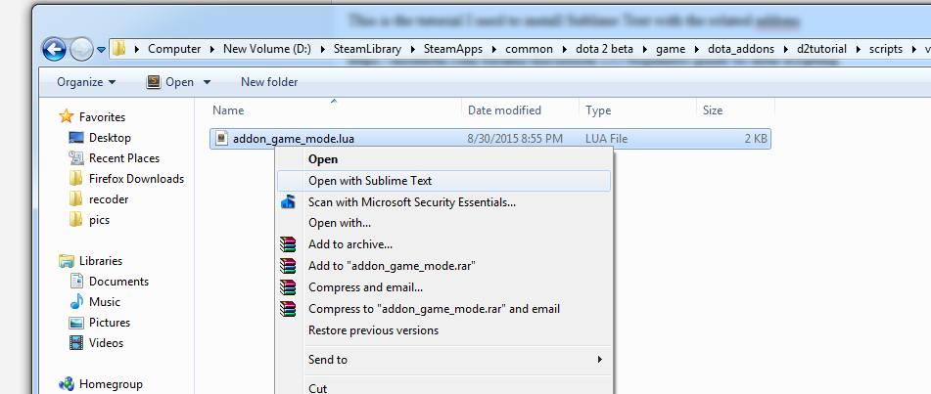Screen dimensions: 931x394
Task: Select Scan with Microsoft Security Essentials
Action: pyautogui.click(x=443, y=202)
